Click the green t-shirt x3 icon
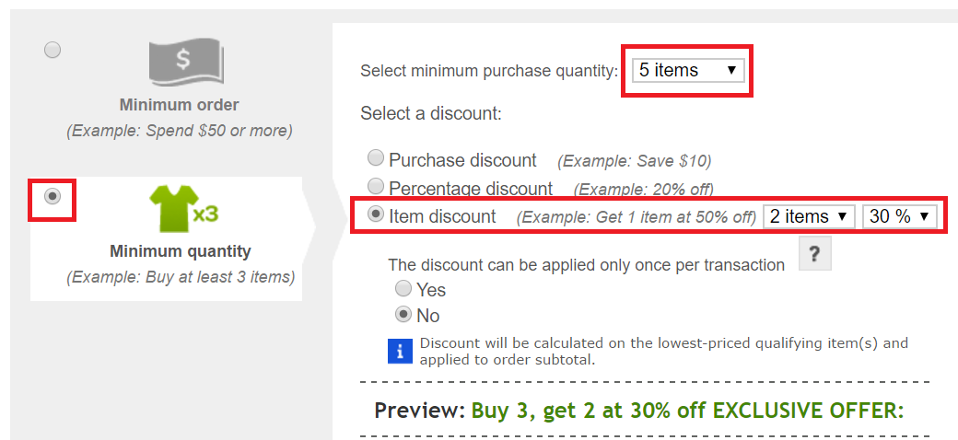The height and width of the screenshot is (440, 958). pos(184,209)
